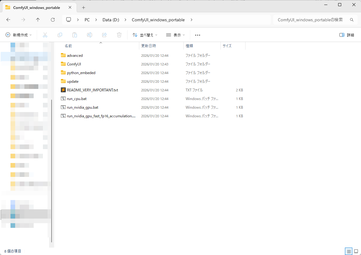Click the Share icon in toolbar
Viewport: 361px width, 255px height.
point(104,35)
